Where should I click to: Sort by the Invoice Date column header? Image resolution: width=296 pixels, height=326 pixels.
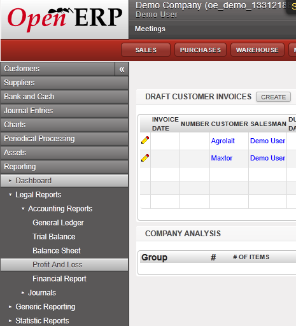coord(166,124)
